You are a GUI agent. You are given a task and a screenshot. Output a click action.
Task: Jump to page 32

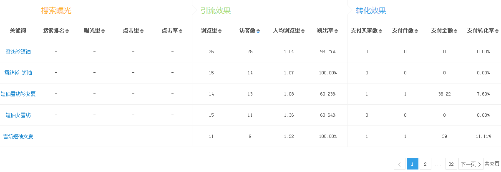point(451,164)
